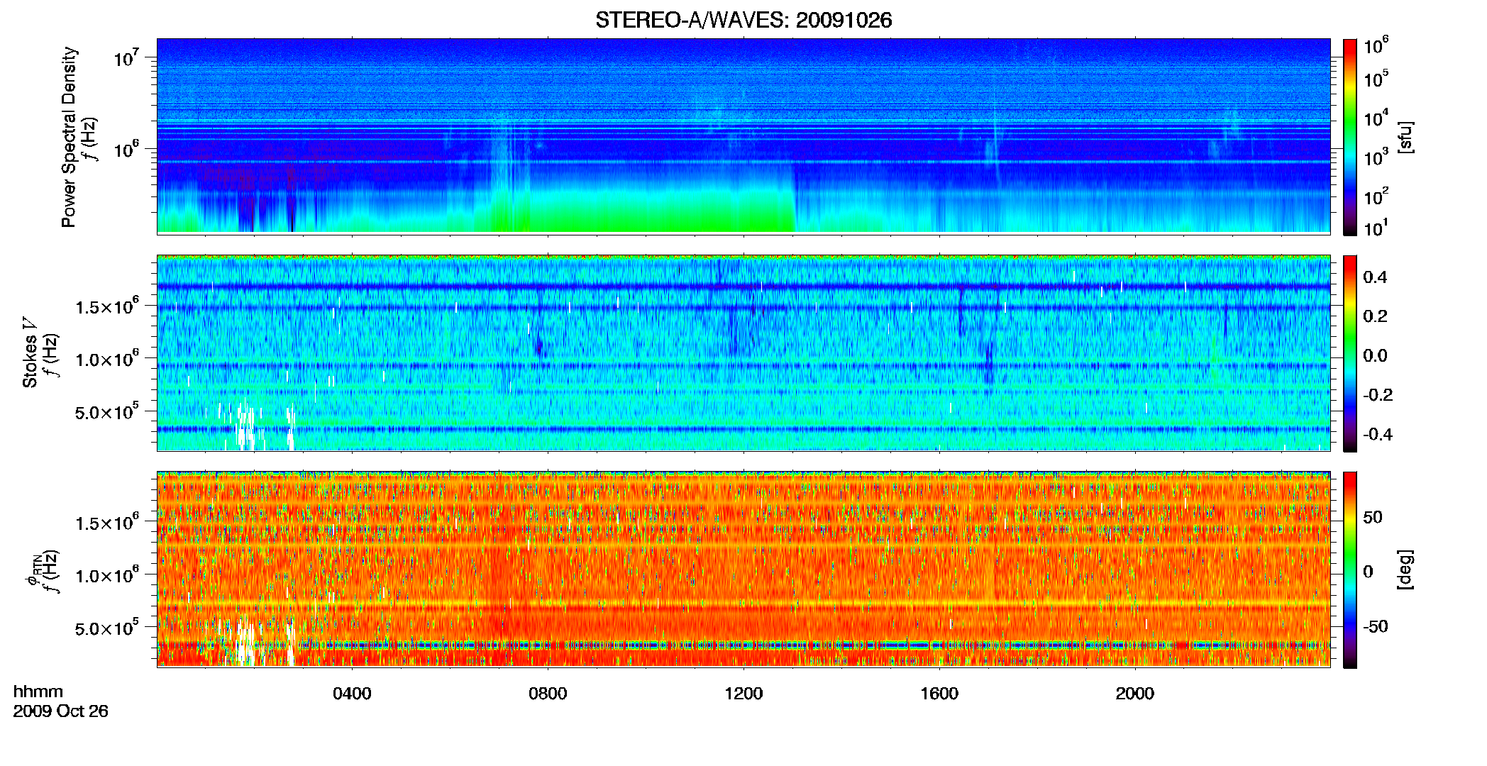Click the 10^1 value on the top colorbar
This screenshot has width=1487, height=766.
[1376, 228]
